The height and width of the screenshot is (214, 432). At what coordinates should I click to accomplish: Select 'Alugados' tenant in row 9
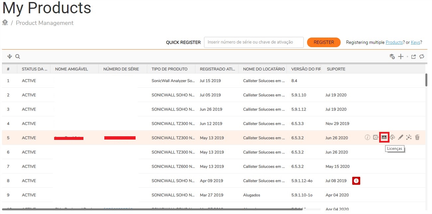point(252,195)
